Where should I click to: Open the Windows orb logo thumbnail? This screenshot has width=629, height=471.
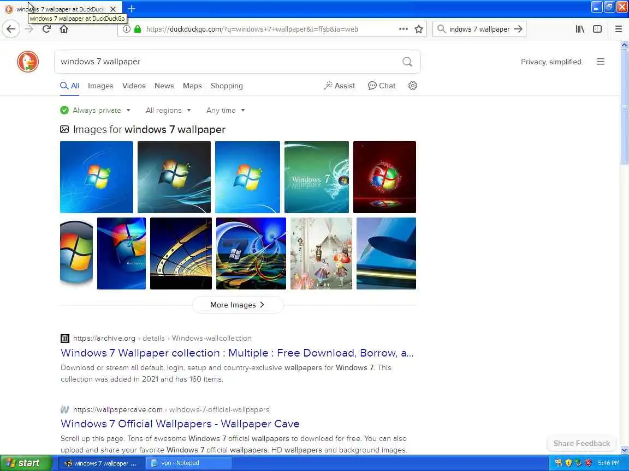click(x=76, y=253)
